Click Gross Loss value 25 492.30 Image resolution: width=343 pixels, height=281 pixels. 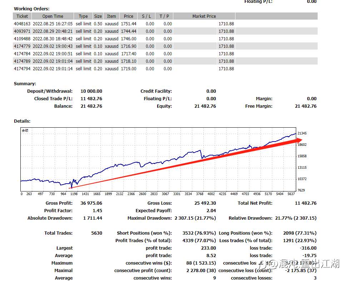205,203
